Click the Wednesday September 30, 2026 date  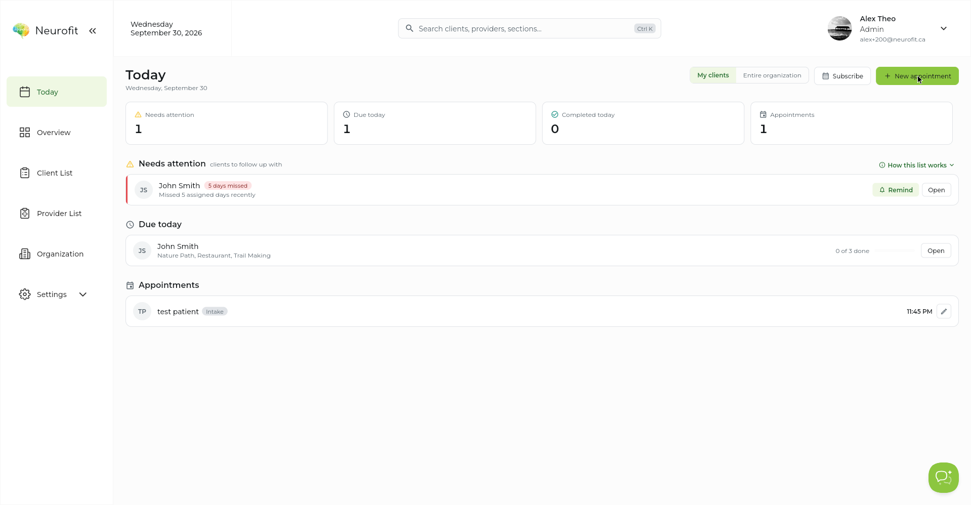166,28
